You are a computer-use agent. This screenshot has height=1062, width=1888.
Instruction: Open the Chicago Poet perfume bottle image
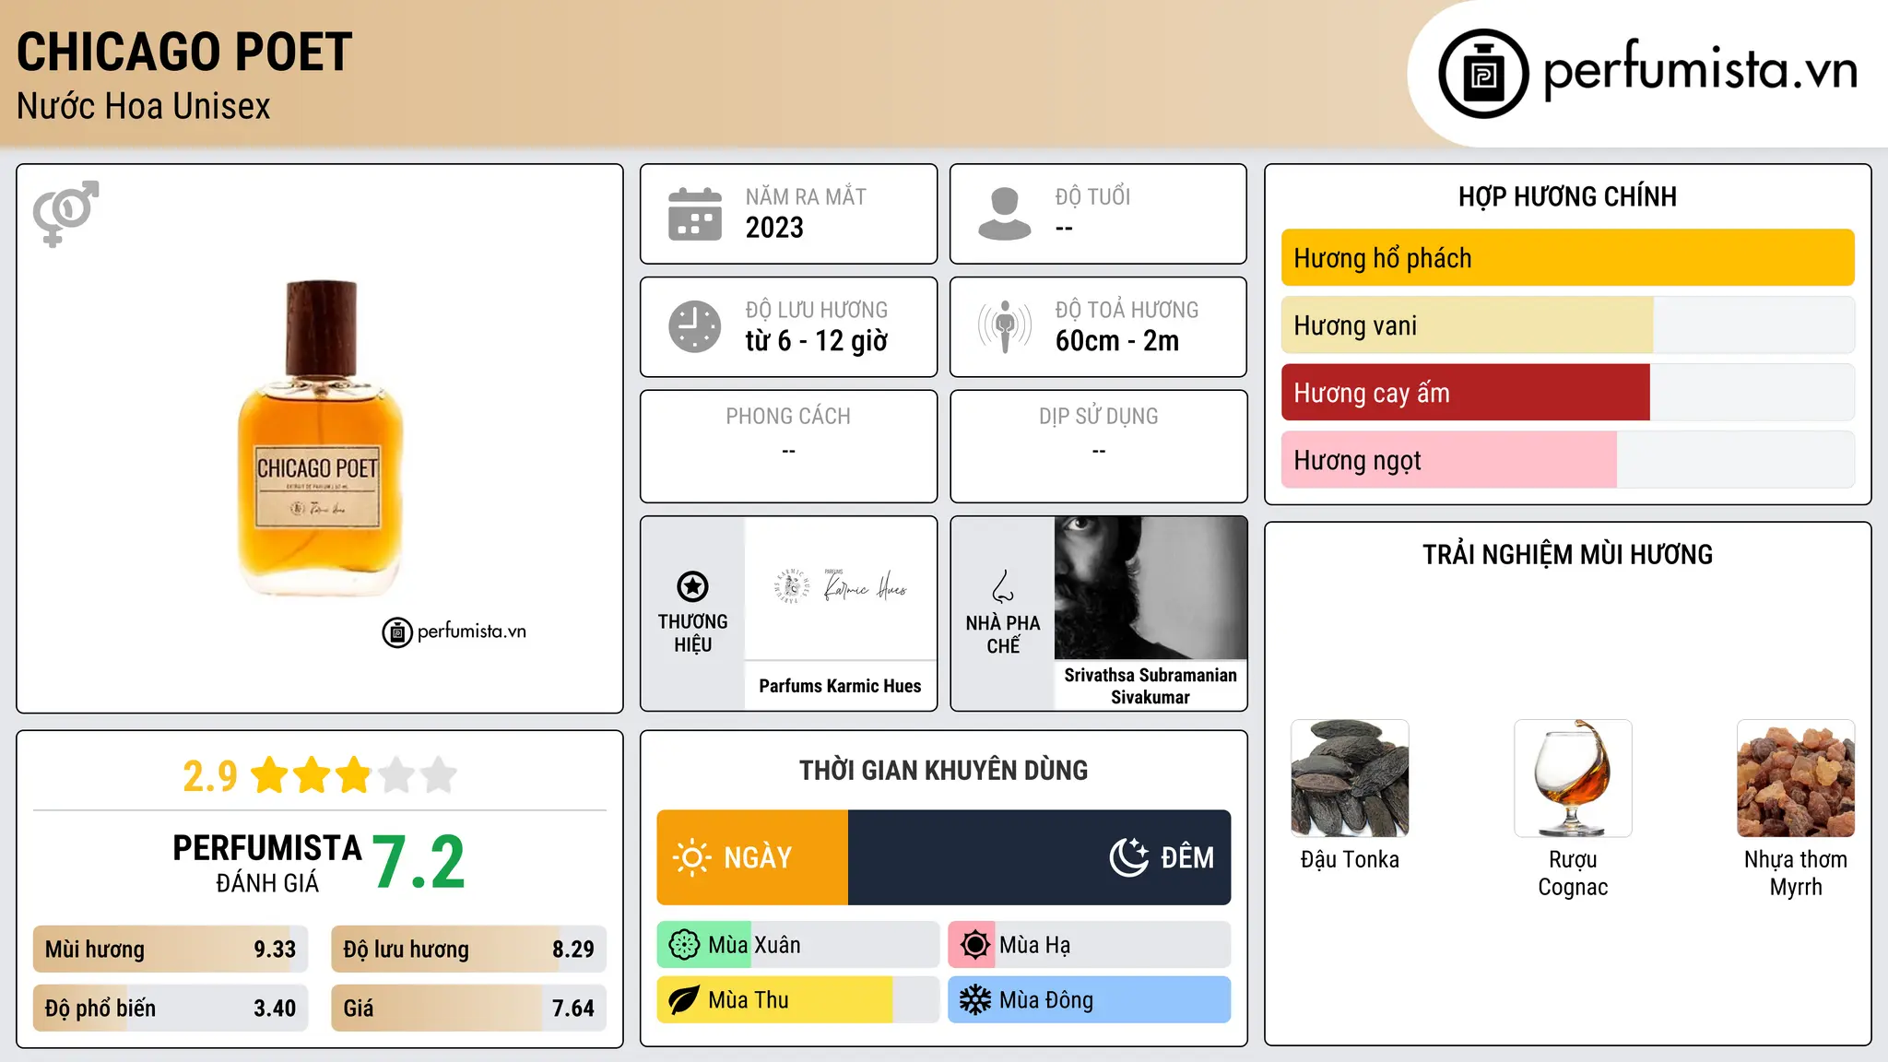point(320,439)
